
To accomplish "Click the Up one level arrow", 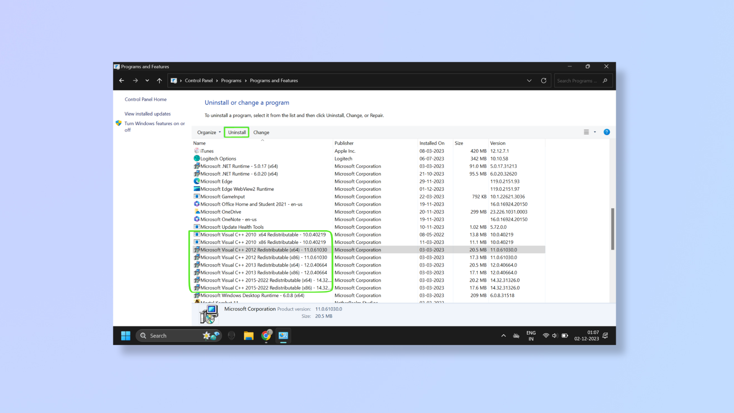I will pos(159,81).
